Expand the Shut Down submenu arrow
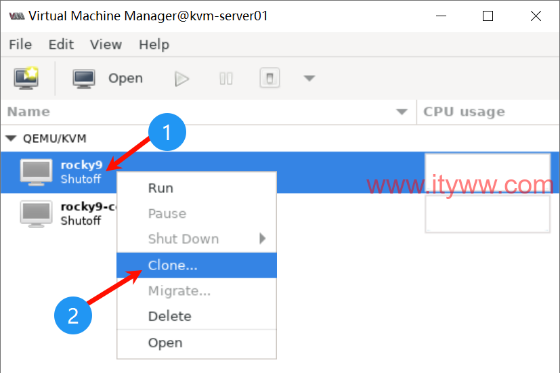The height and width of the screenshot is (373, 560). pyautogui.click(x=263, y=238)
